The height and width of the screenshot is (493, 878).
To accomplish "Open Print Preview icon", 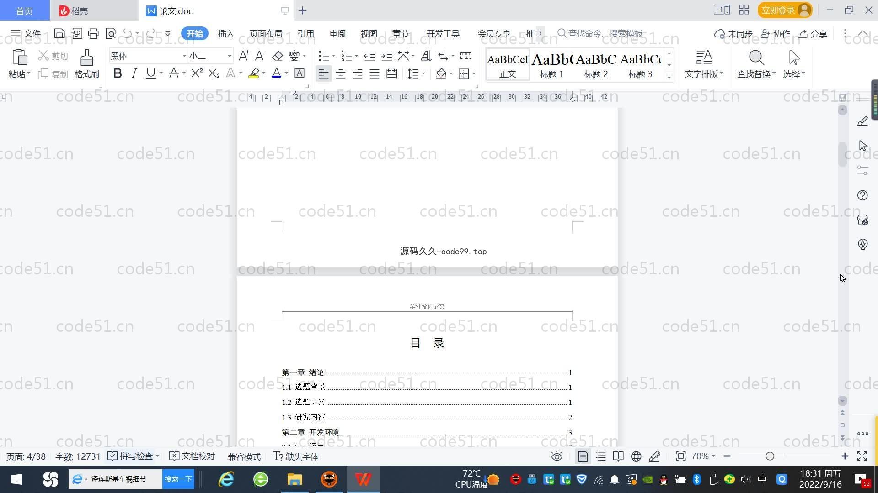I will point(111,33).
